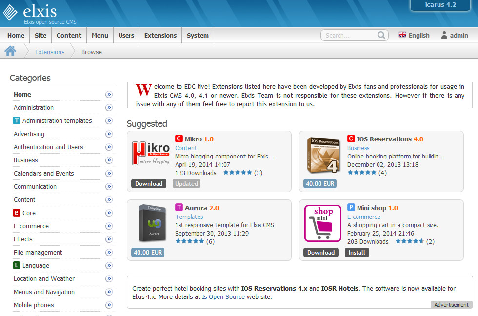
Task: Open the Mikro 1.0 title
Action: click(199, 139)
